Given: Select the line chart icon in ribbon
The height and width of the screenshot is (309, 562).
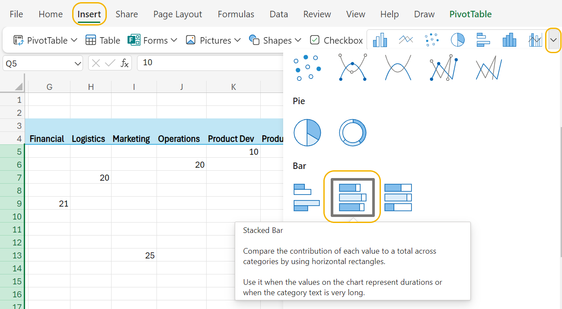Looking at the screenshot, I should tap(406, 40).
